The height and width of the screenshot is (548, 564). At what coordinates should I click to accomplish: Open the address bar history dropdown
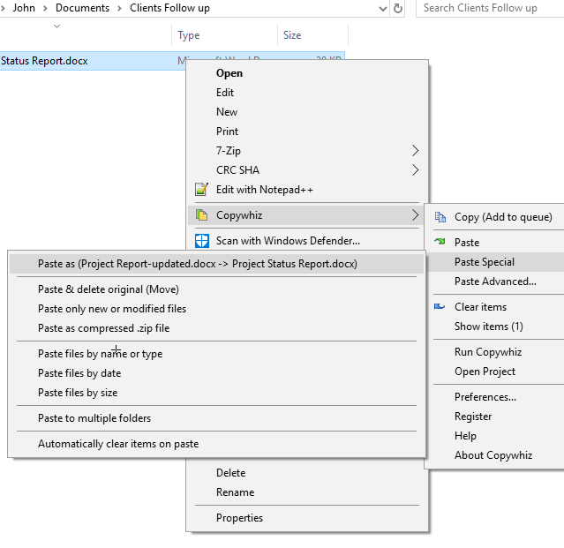click(383, 8)
